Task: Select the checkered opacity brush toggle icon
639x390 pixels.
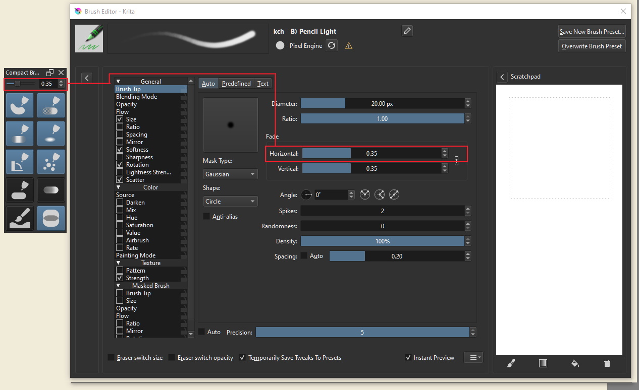Action: 51,105
